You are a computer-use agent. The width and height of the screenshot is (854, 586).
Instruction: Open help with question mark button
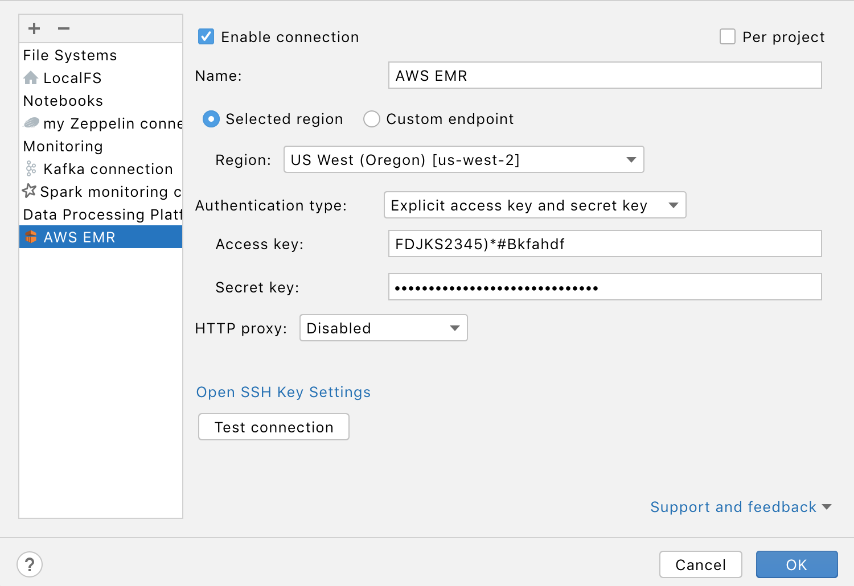30,565
